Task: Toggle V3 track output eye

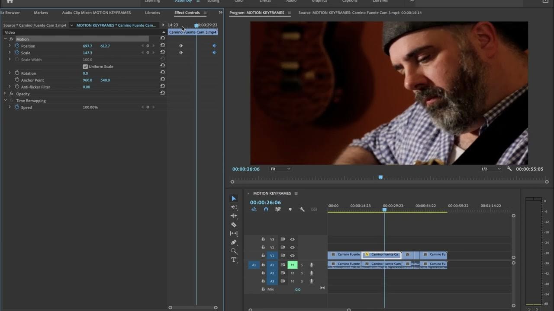Action: pyautogui.click(x=292, y=239)
